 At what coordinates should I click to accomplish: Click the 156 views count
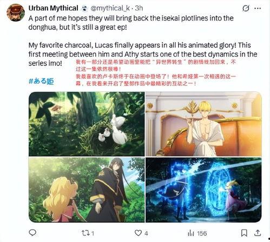coord(202,233)
